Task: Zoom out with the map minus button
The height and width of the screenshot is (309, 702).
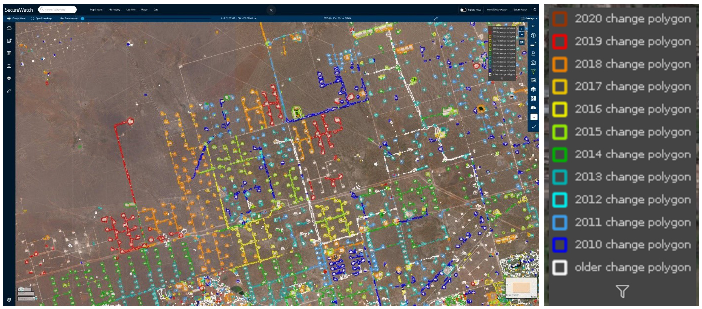Action: [x=522, y=35]
